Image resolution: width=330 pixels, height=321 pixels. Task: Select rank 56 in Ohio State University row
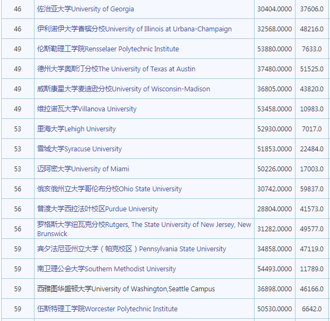(x=18, y=189)
